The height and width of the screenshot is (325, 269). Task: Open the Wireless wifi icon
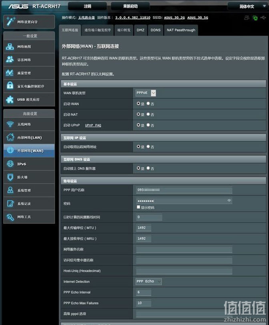pyautogui.click(x=10, y=124)
